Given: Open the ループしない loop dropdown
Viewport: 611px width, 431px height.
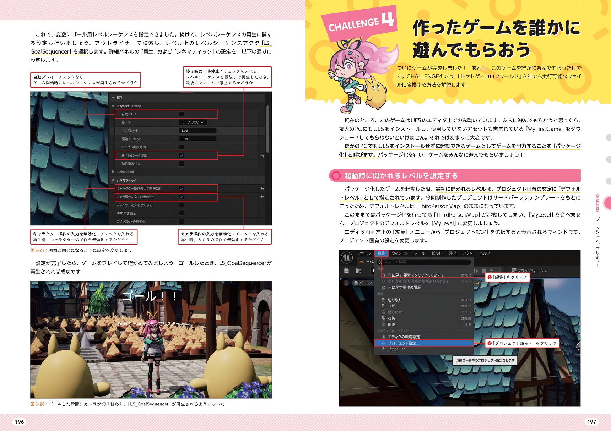Looking at the screenshot, I should coord(193,122).
